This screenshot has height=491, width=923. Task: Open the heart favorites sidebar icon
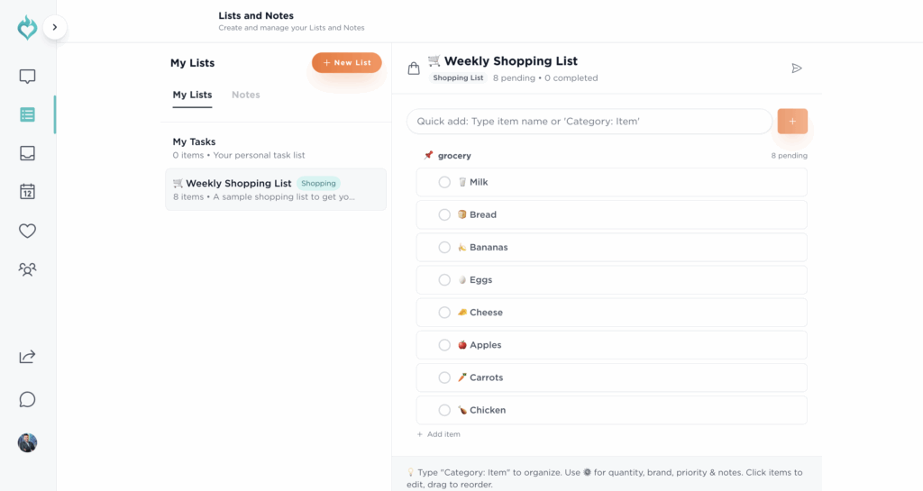coord(27,231)
